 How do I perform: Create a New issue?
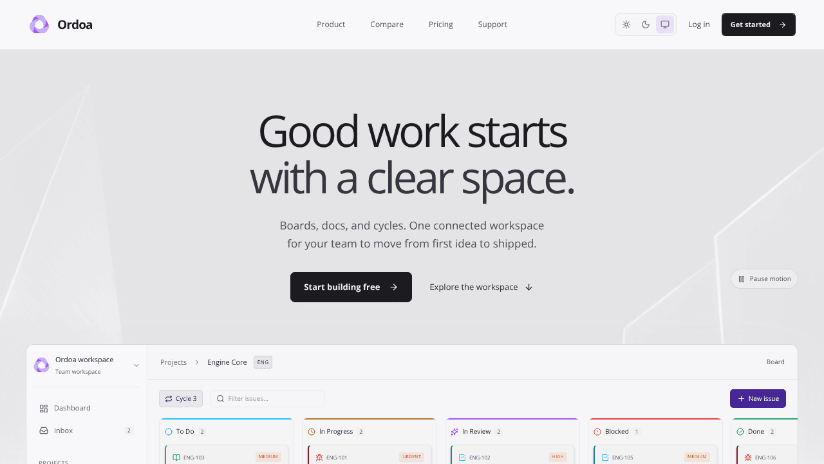click(x=758, y=398)
